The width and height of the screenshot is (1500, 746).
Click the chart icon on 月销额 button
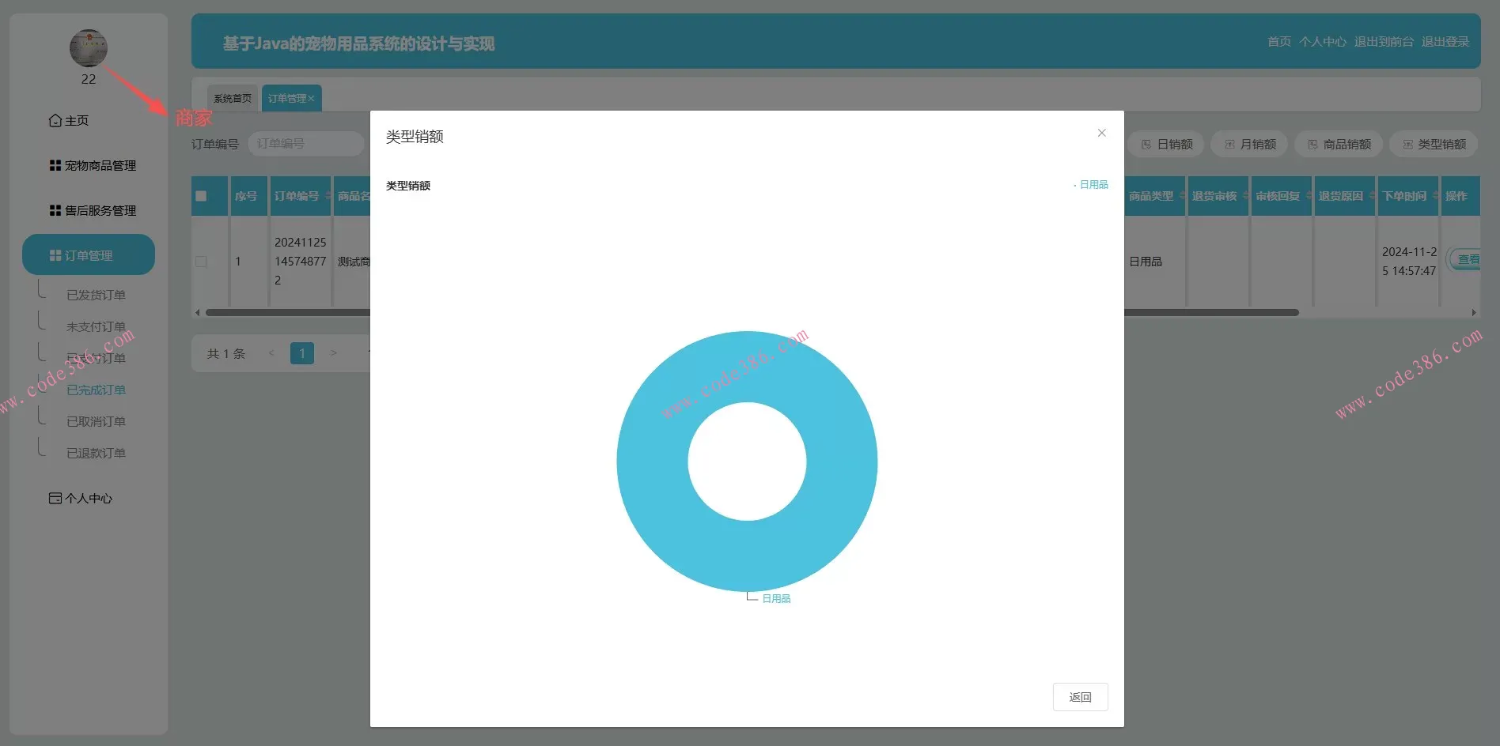pyautogui.click(x=1229, y=145)
